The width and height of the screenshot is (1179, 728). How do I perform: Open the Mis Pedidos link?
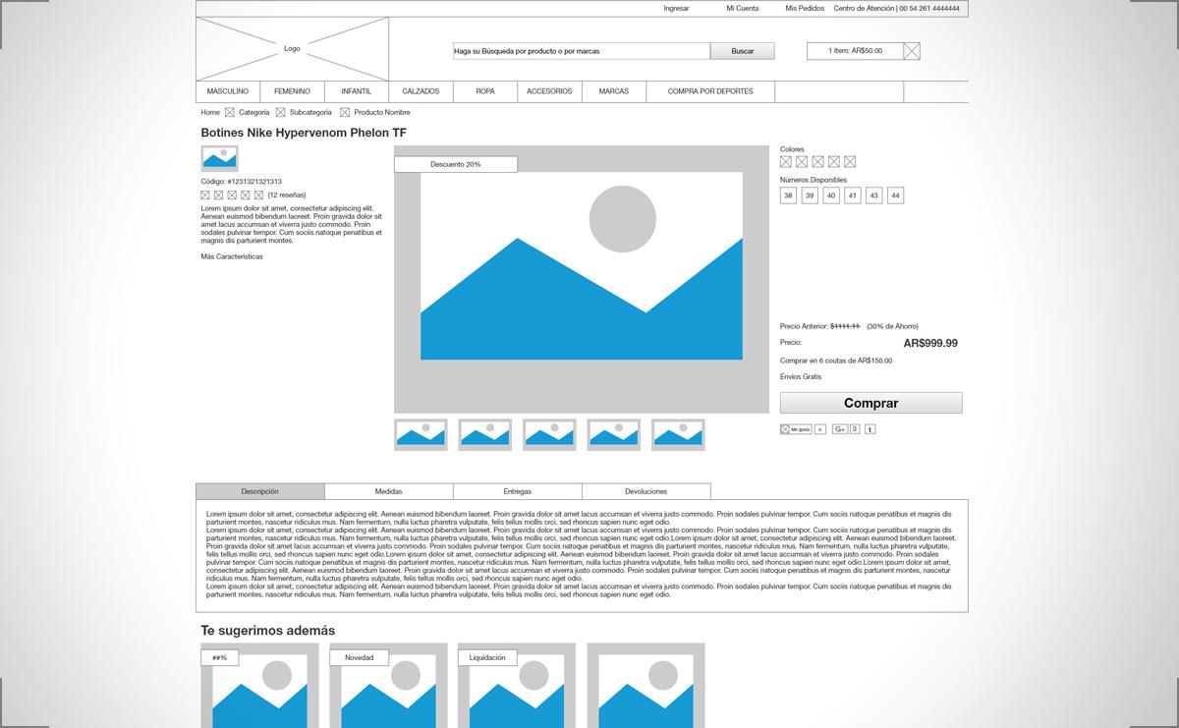[805, 8]
